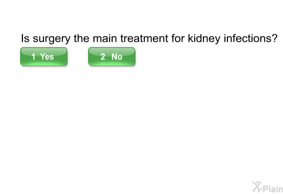The height and width of the screenshot is (194, 283).
Task: Click the word "treatment" in the question
Action: [x=144, y=38]
